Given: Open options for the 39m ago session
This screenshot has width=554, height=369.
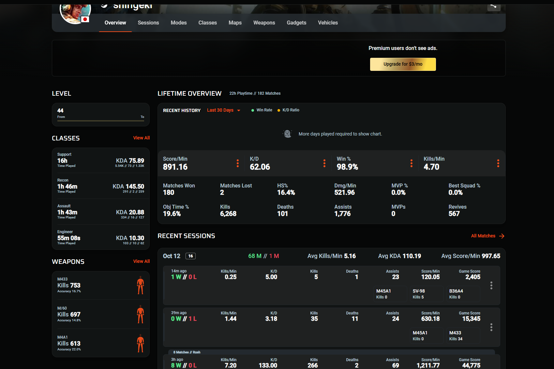Looking at the screenshot, I should point(491,327).
